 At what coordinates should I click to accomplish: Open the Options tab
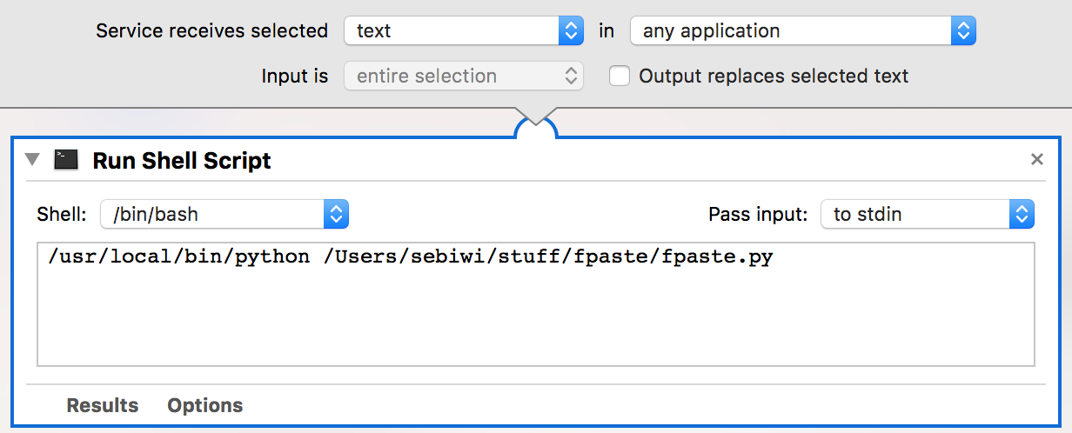pyautogui.click(x=205, y=405)
